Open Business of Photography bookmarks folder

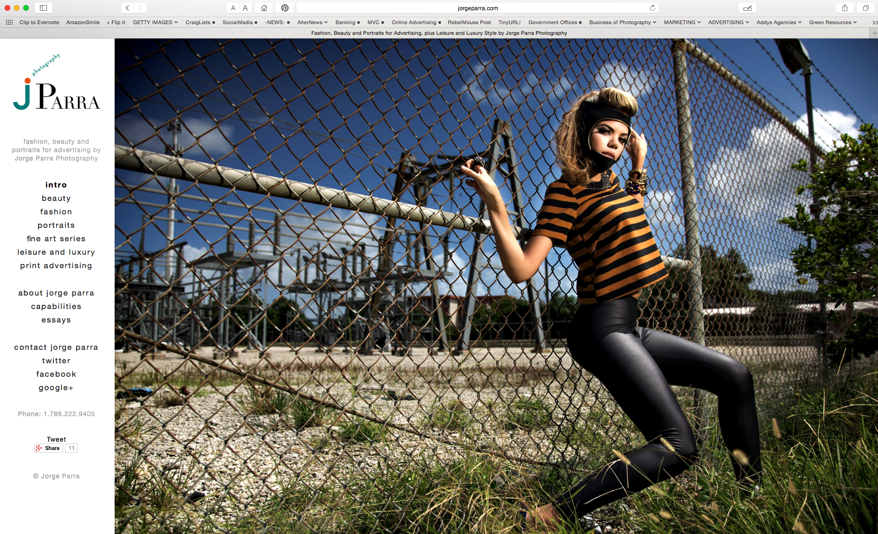click(622, 22)
